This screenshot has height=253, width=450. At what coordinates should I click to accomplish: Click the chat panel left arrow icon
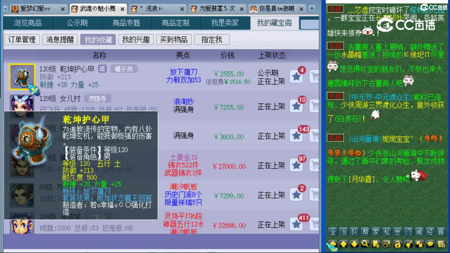332,244
